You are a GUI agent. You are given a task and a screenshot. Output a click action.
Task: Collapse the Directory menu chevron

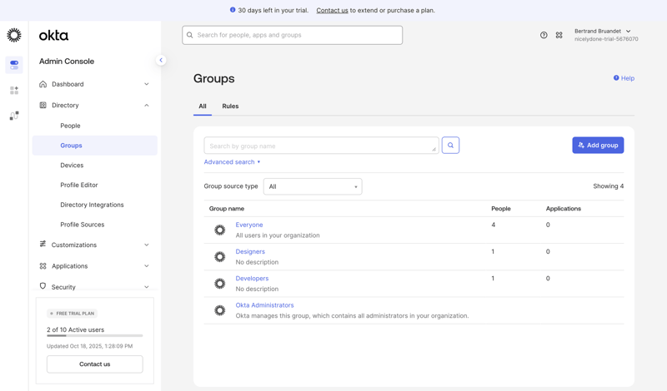pos(147,106)
